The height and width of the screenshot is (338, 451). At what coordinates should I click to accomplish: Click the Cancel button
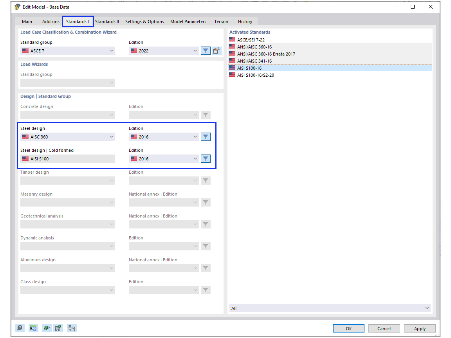(384, 329)
